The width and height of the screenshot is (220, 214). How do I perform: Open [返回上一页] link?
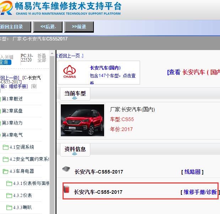point(70,56)
